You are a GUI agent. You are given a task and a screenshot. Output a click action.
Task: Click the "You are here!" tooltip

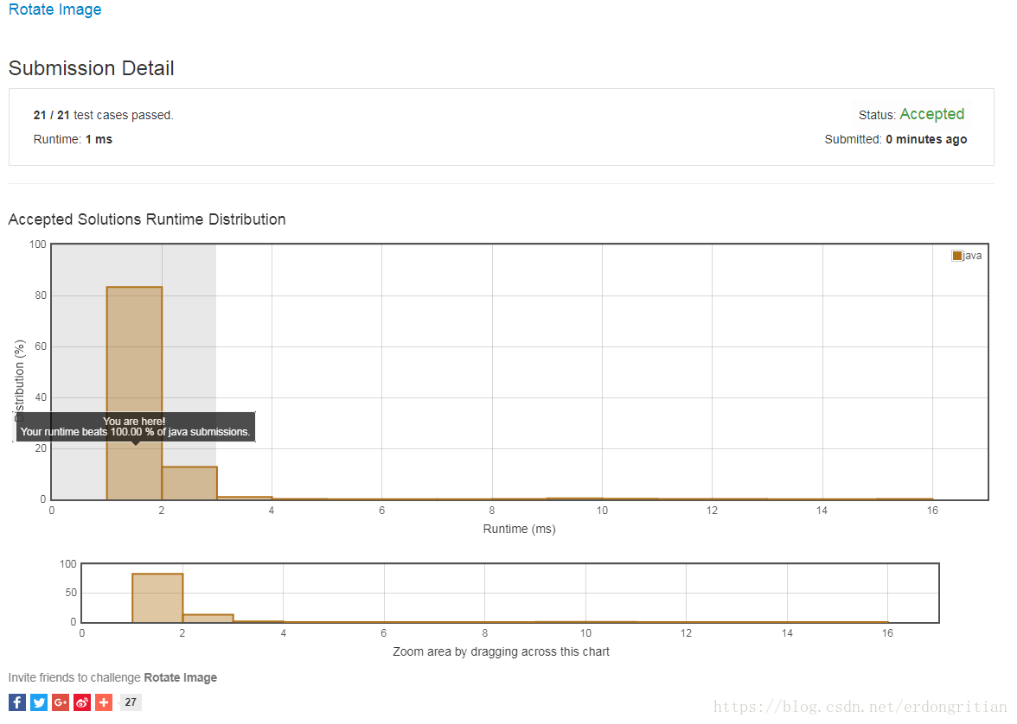click(x=135, y=427)
